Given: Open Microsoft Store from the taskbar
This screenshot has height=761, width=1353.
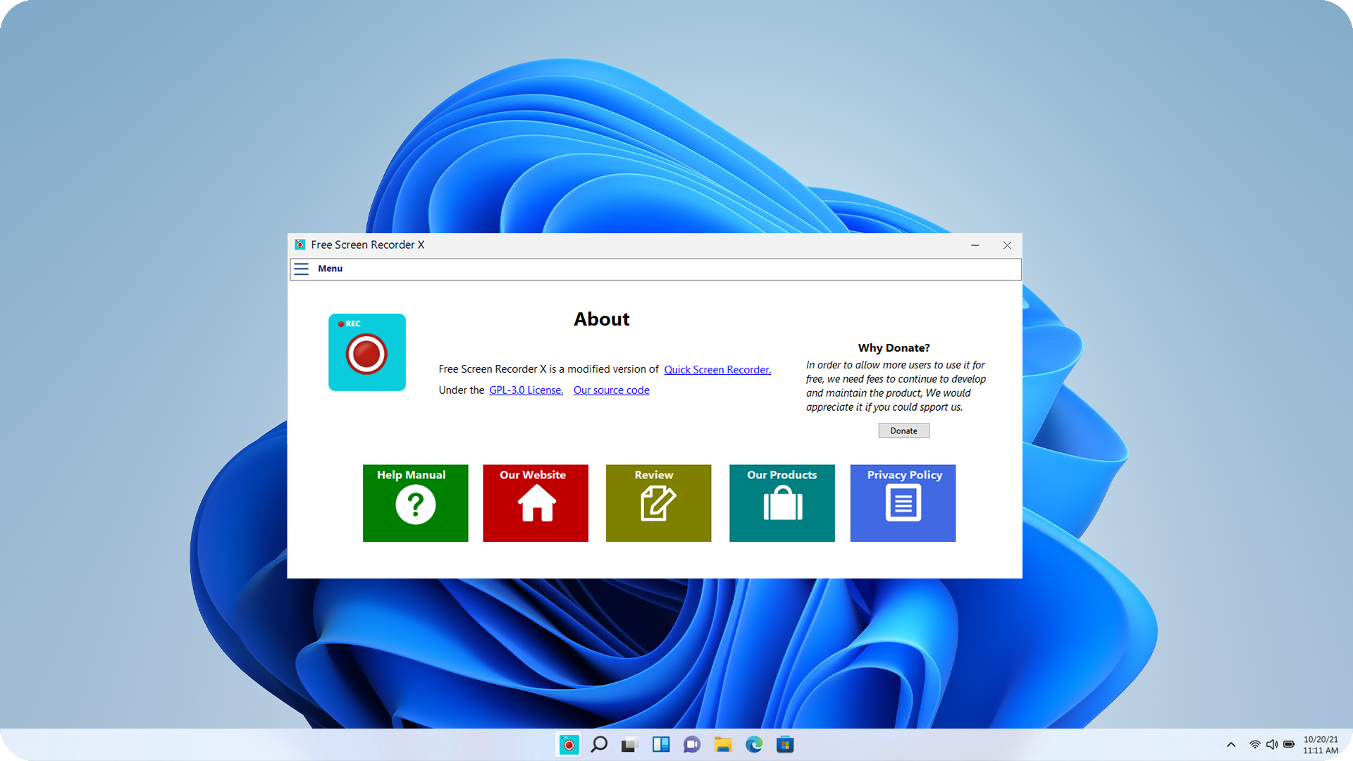Looking at the screenshot, I should pos(785,744).
